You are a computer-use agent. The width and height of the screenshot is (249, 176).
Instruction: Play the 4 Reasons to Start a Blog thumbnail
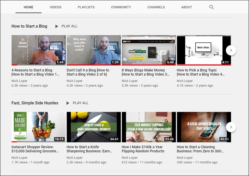tap(38, 50)
